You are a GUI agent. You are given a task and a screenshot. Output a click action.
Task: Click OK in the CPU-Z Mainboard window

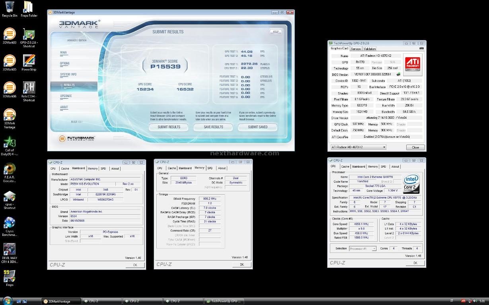pos(135,264)
